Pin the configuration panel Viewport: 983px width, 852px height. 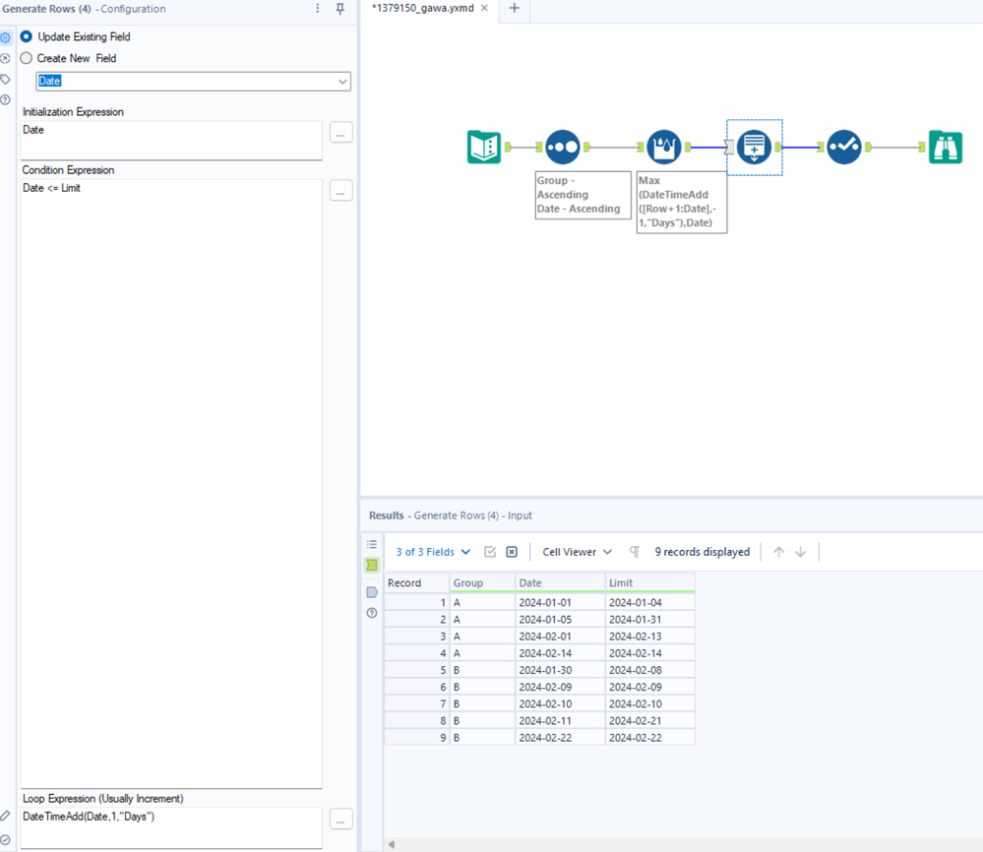point(340,9)
